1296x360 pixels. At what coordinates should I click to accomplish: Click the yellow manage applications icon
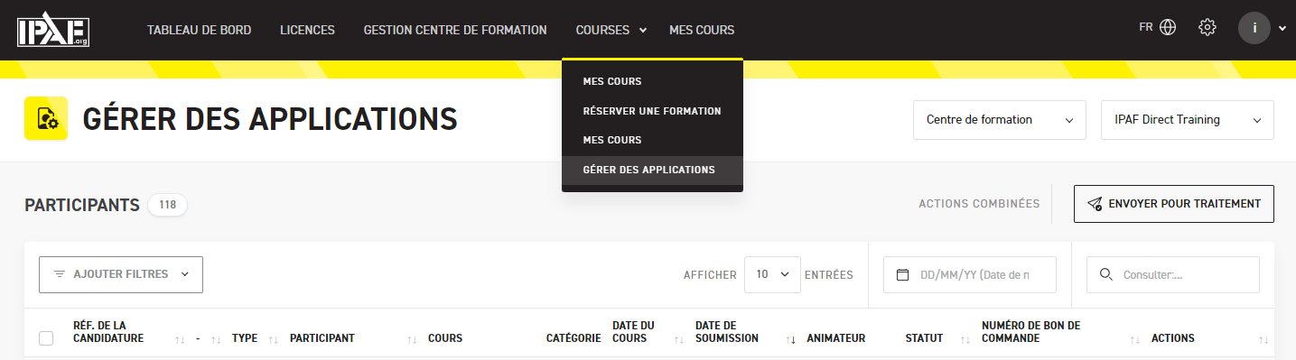[46, 118]
